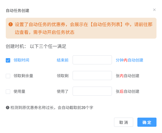Click the input field after 领取剩
Image resolution: width=162 pixels, height=133 pixels.
tap(92, 76)
